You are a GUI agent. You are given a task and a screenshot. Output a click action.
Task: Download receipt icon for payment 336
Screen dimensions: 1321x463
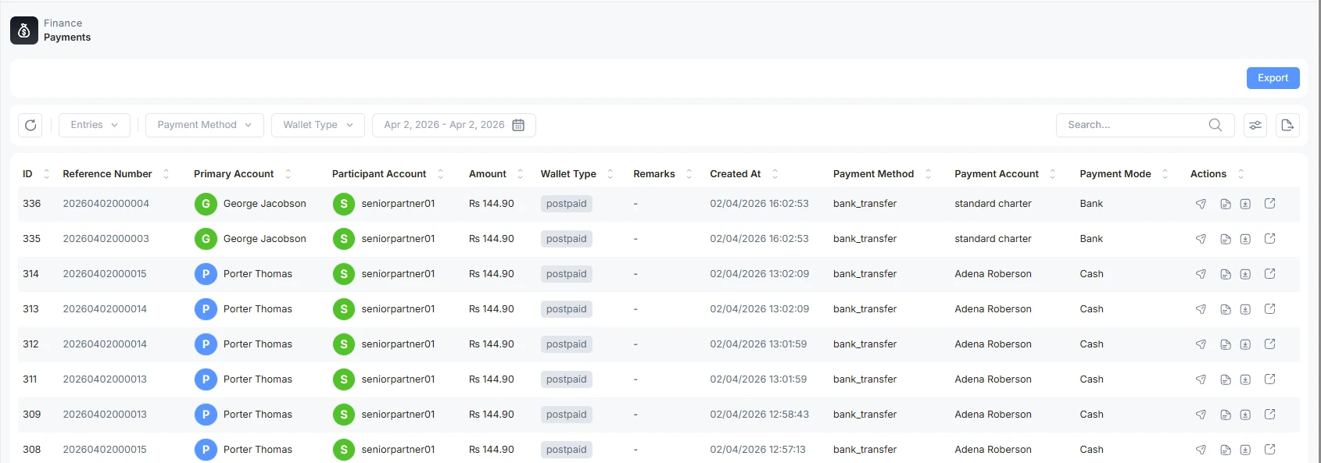(x=1245, y=204)
